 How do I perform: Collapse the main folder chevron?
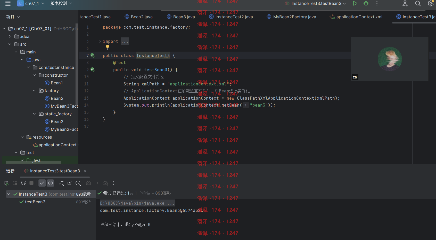point(16,52)
